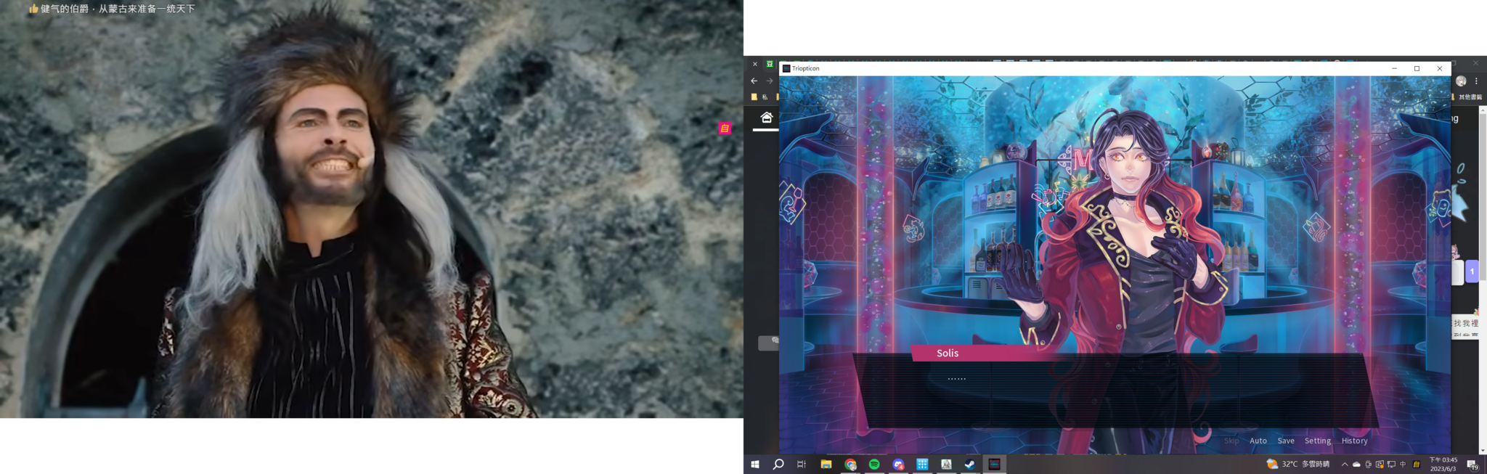Open Chrome's three-dot menu
The image size is (1487, 474).
pos(1476,81)
